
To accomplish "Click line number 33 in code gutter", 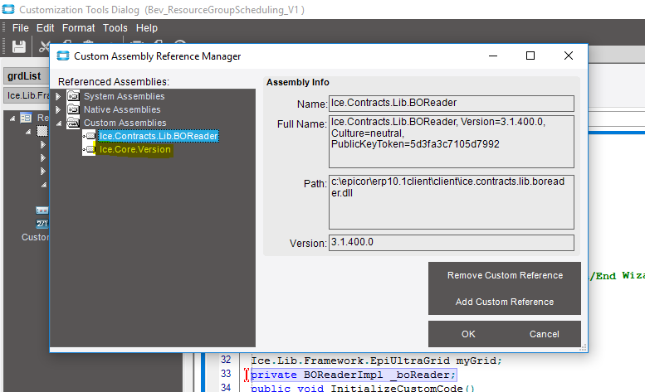I will pos(226,374).
